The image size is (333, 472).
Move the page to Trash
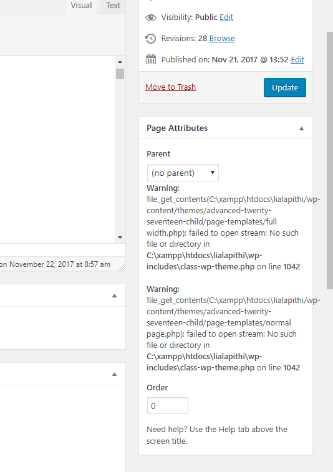click(170, 87)
